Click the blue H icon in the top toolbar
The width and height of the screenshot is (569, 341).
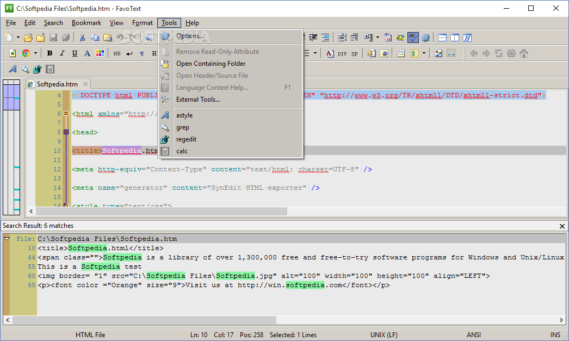(x=467, y=38)
